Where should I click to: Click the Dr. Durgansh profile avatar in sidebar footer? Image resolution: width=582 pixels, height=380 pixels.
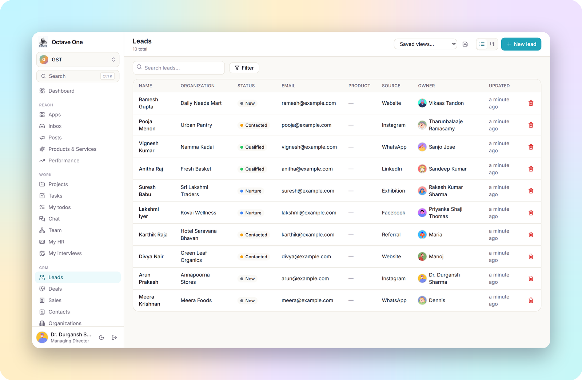click(42, 337)
